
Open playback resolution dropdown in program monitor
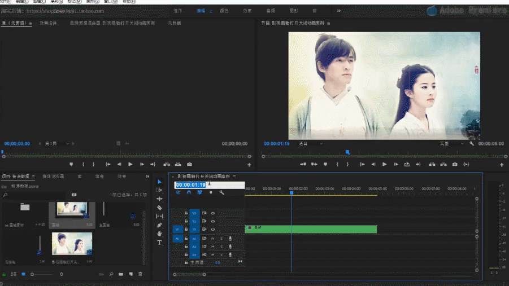452,144
